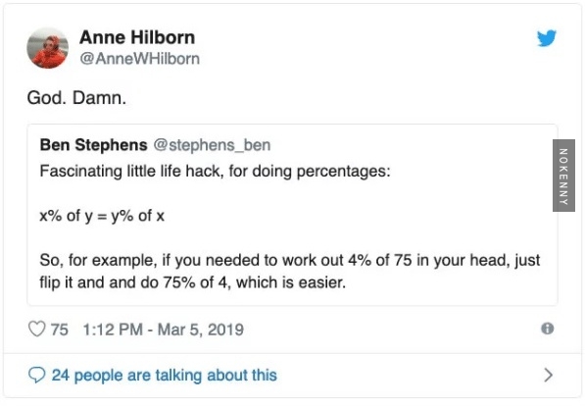
Task: Like the tweet with the heart icon
Action: click(x=36, y=330)
